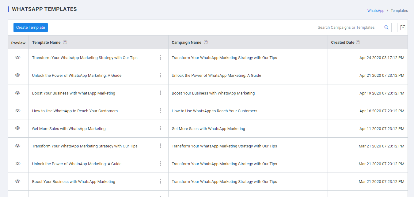The width and height of the screenshot is (414, 197).
Task: Open options menu for Unlock template Mar 21
Action: coord(160,164)
